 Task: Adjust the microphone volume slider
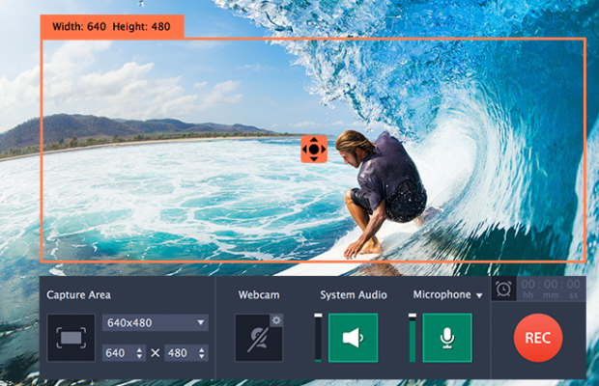click(x=413, y=338)
